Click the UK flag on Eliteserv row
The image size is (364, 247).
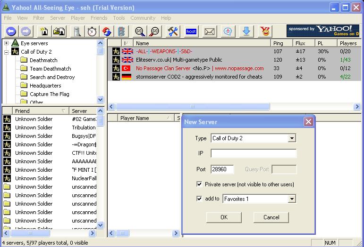pyautogui.click(x=127, y=60)
